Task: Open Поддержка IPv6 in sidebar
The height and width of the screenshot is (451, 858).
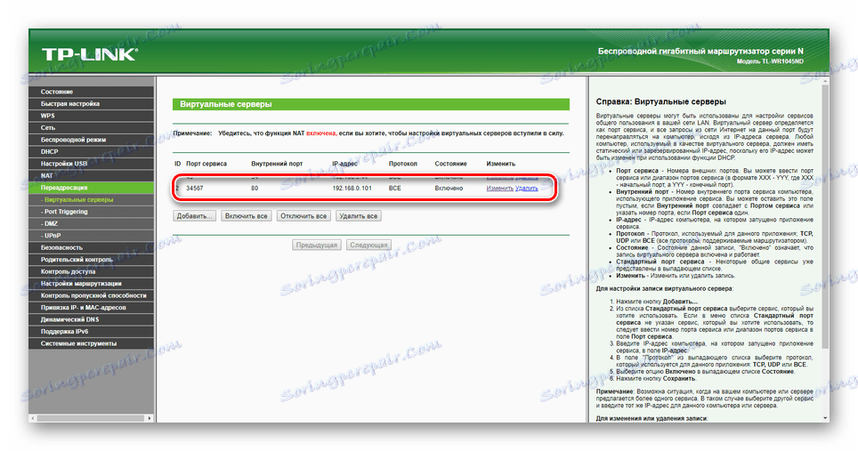Action: tap(92, 332)
